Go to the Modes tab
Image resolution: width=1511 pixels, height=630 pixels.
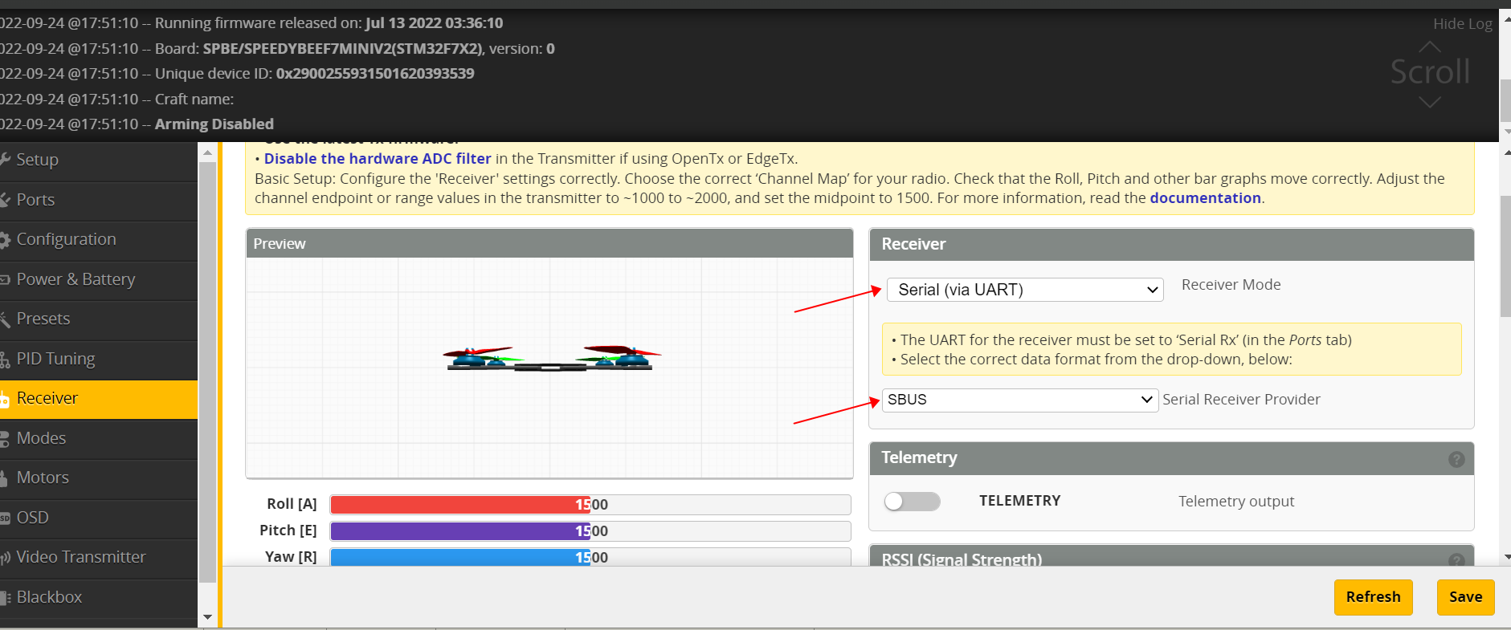[x=41, y=438]
